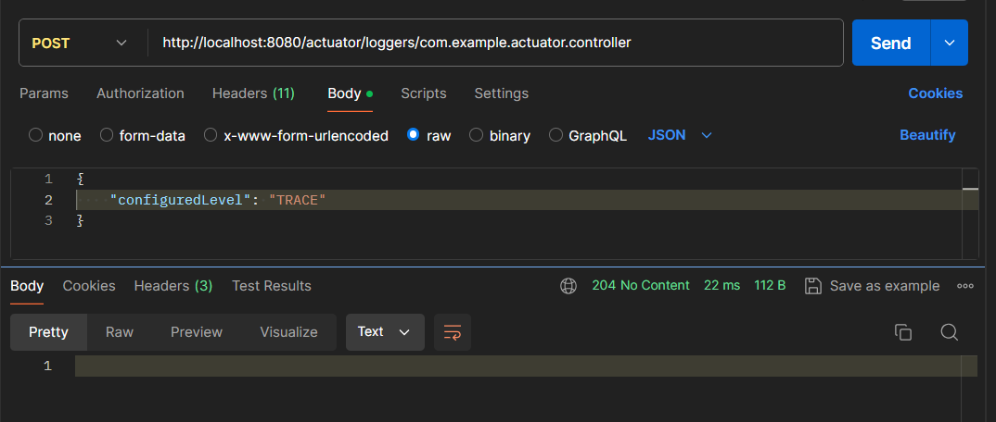Click empty line 1 of response body

tap(526, 366)
